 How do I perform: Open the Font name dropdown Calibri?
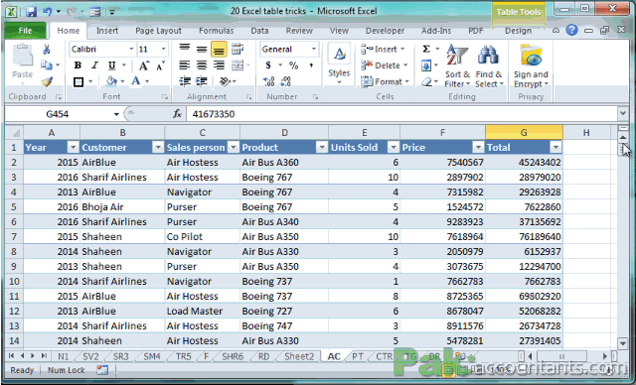coord(131,49)
